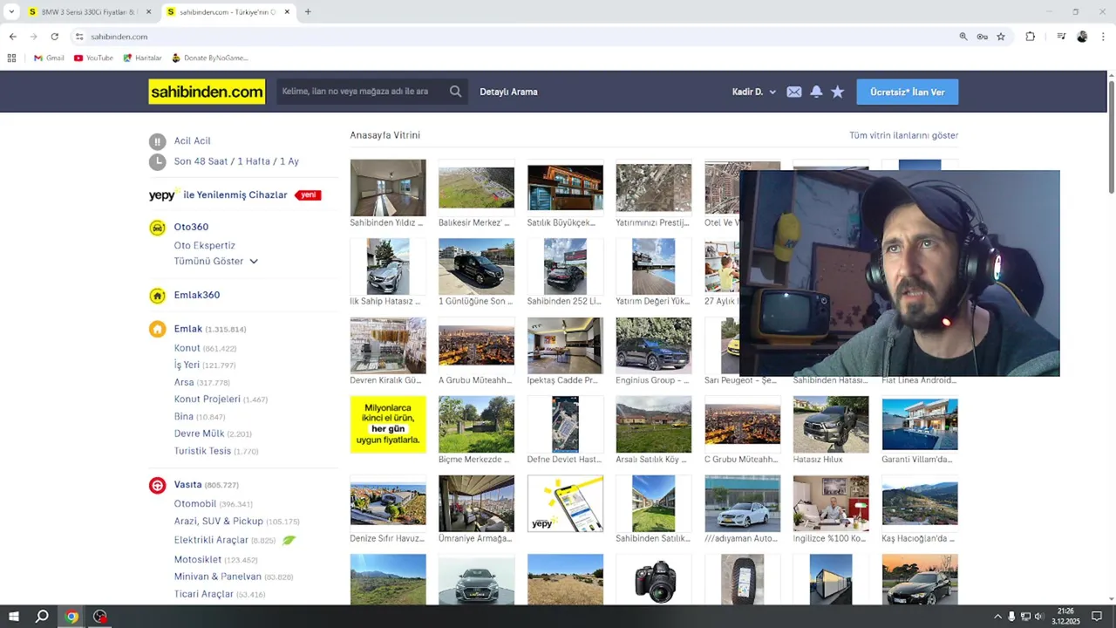Open Minivan & Panelvan link
Viewport: 1116px width, 628px height.
pos(217,577)
